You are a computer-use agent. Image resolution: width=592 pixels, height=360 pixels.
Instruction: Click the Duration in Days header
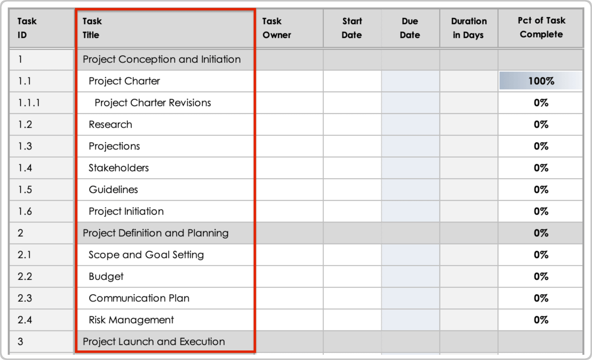click(x=469, y=28)
